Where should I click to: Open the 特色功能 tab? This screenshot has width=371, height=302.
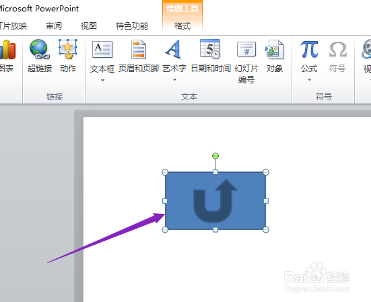click(x=132, y=26)
